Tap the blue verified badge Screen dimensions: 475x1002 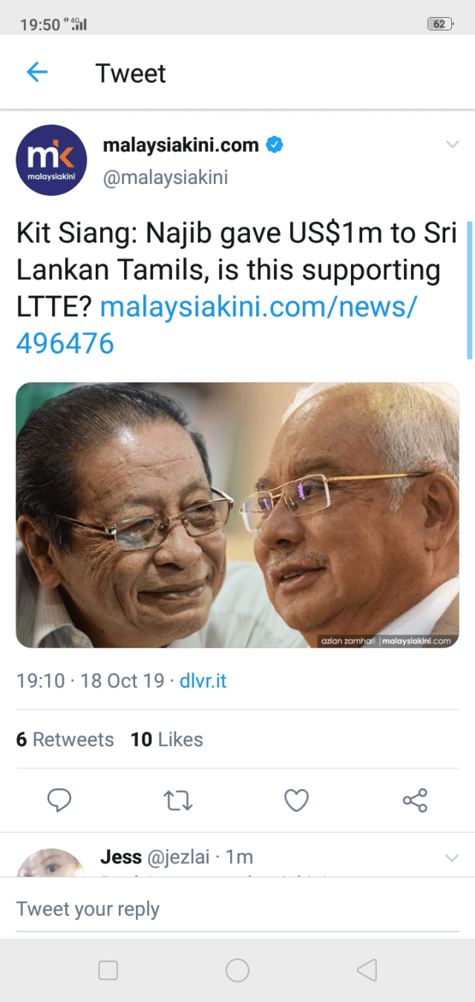click(274, 145)
